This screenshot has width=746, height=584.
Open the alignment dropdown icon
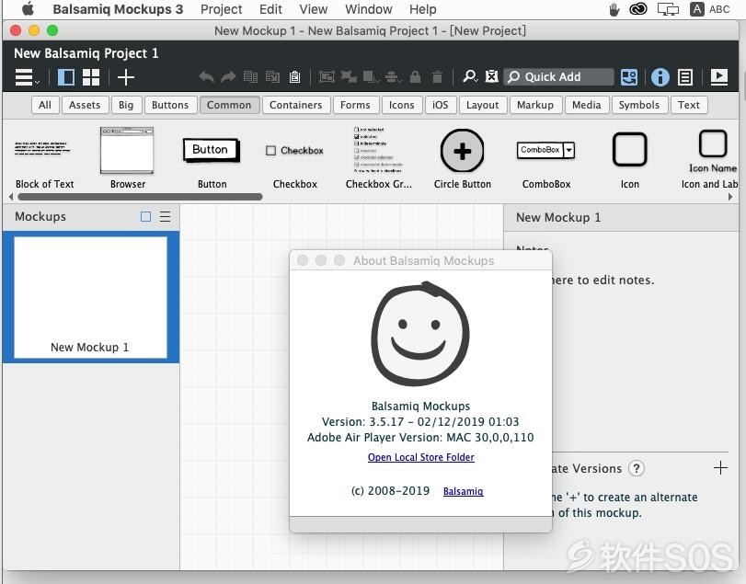click(x=394, y=76)
